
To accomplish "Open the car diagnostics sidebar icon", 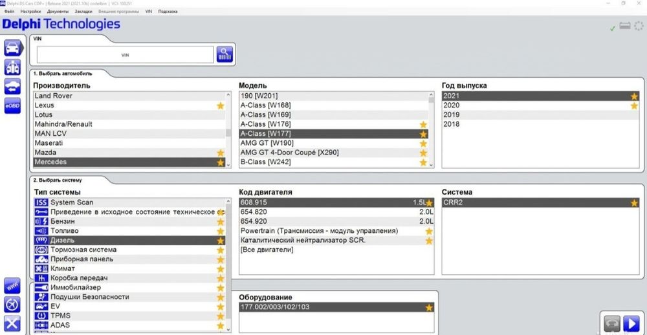I will click(13, 48).
